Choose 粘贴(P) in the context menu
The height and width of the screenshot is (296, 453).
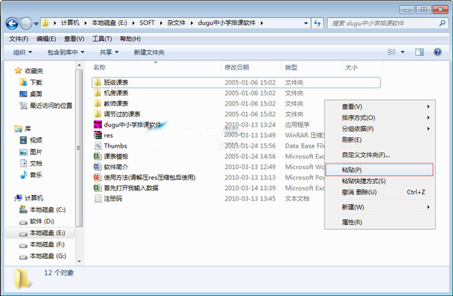click(x=379, y=169)
